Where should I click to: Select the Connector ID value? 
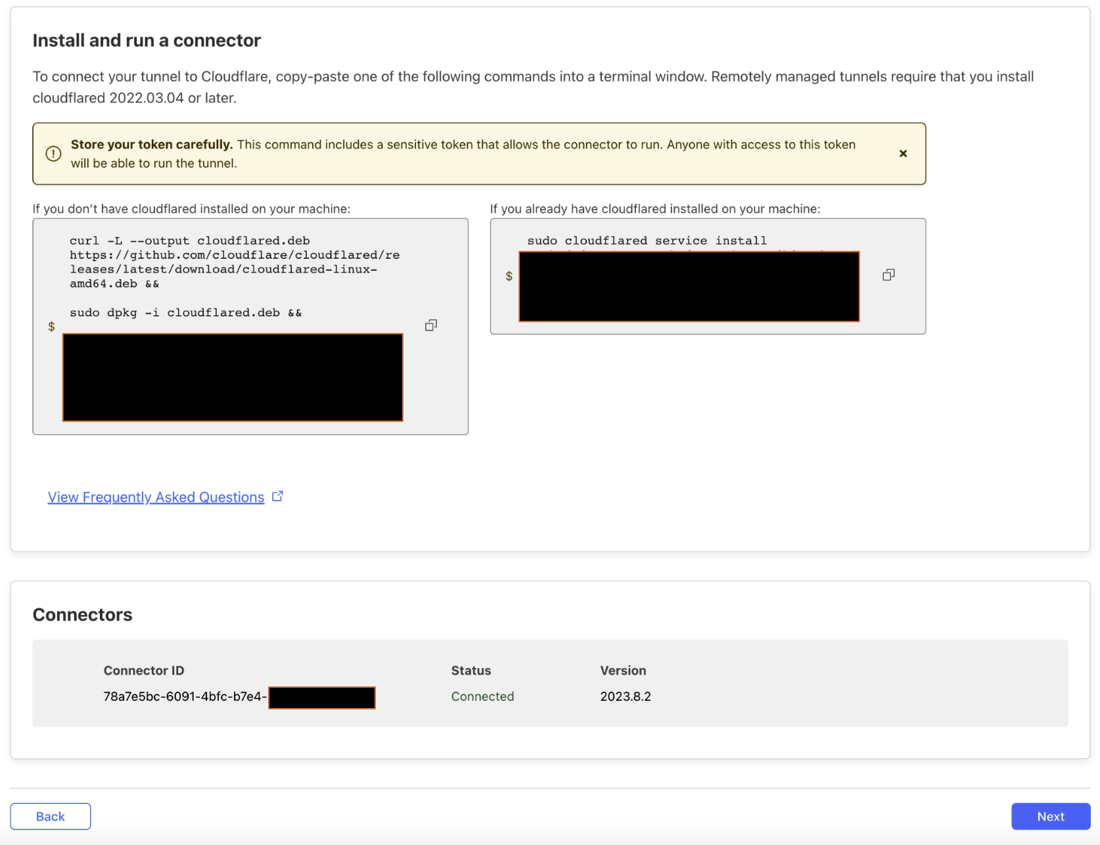pyautogui.click(x=185, y=698)
